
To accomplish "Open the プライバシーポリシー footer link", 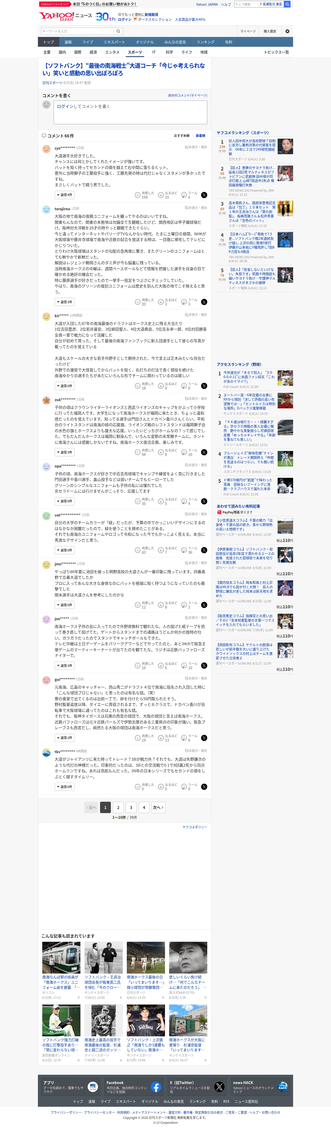I will pyautogui.click(x=66, y=1112).
